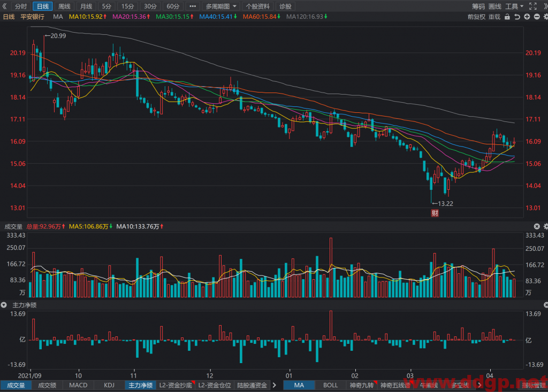Zoom in with the plus circle icon
Viewport: 548px width, 392px height.
pyautogui.click(x=527, y=17)
